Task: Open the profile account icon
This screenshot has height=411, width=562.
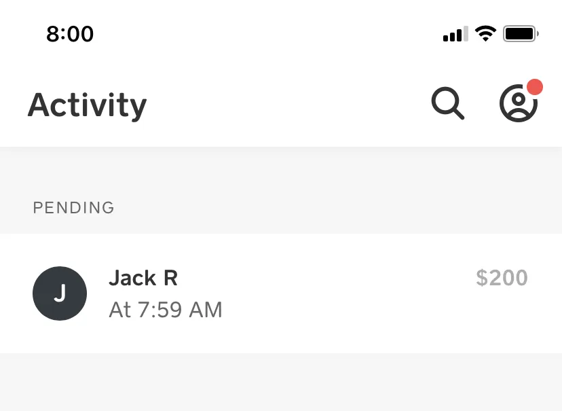Action: coord(519,103)
